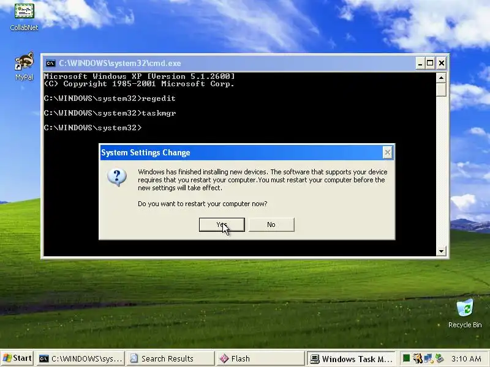The width and height of the screenshot is (490, 367).
Task: Click the cmd scrollbar up arrow
Action: tap(441, 78)
